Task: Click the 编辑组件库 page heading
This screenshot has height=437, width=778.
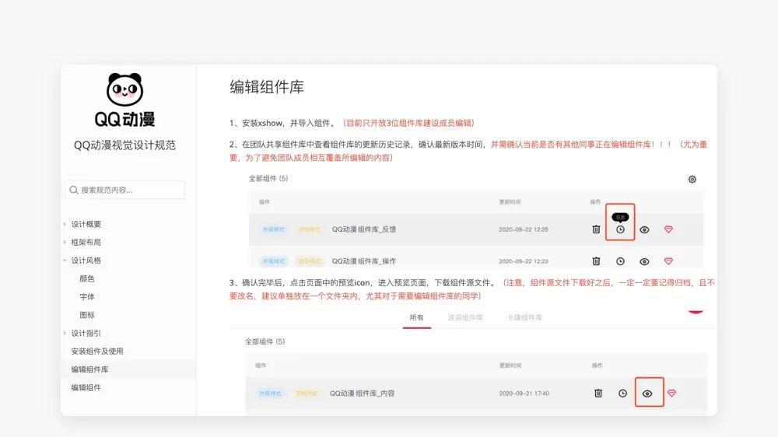Action: point(266,87)
